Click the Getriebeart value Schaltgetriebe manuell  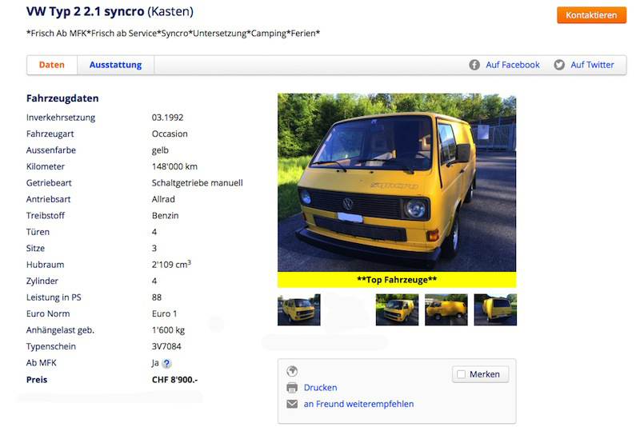click(x=197, y=182)
